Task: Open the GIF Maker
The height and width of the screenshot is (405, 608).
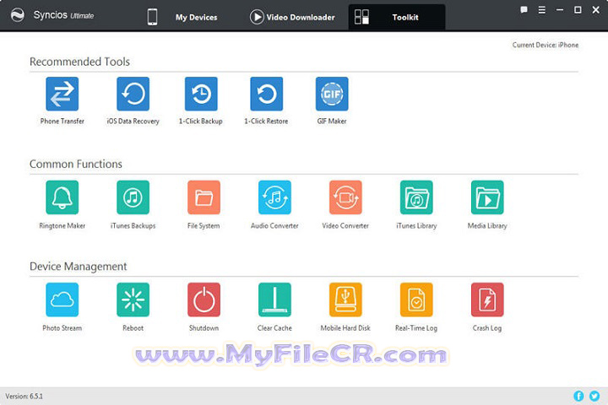Action: [x=332, y=94]
